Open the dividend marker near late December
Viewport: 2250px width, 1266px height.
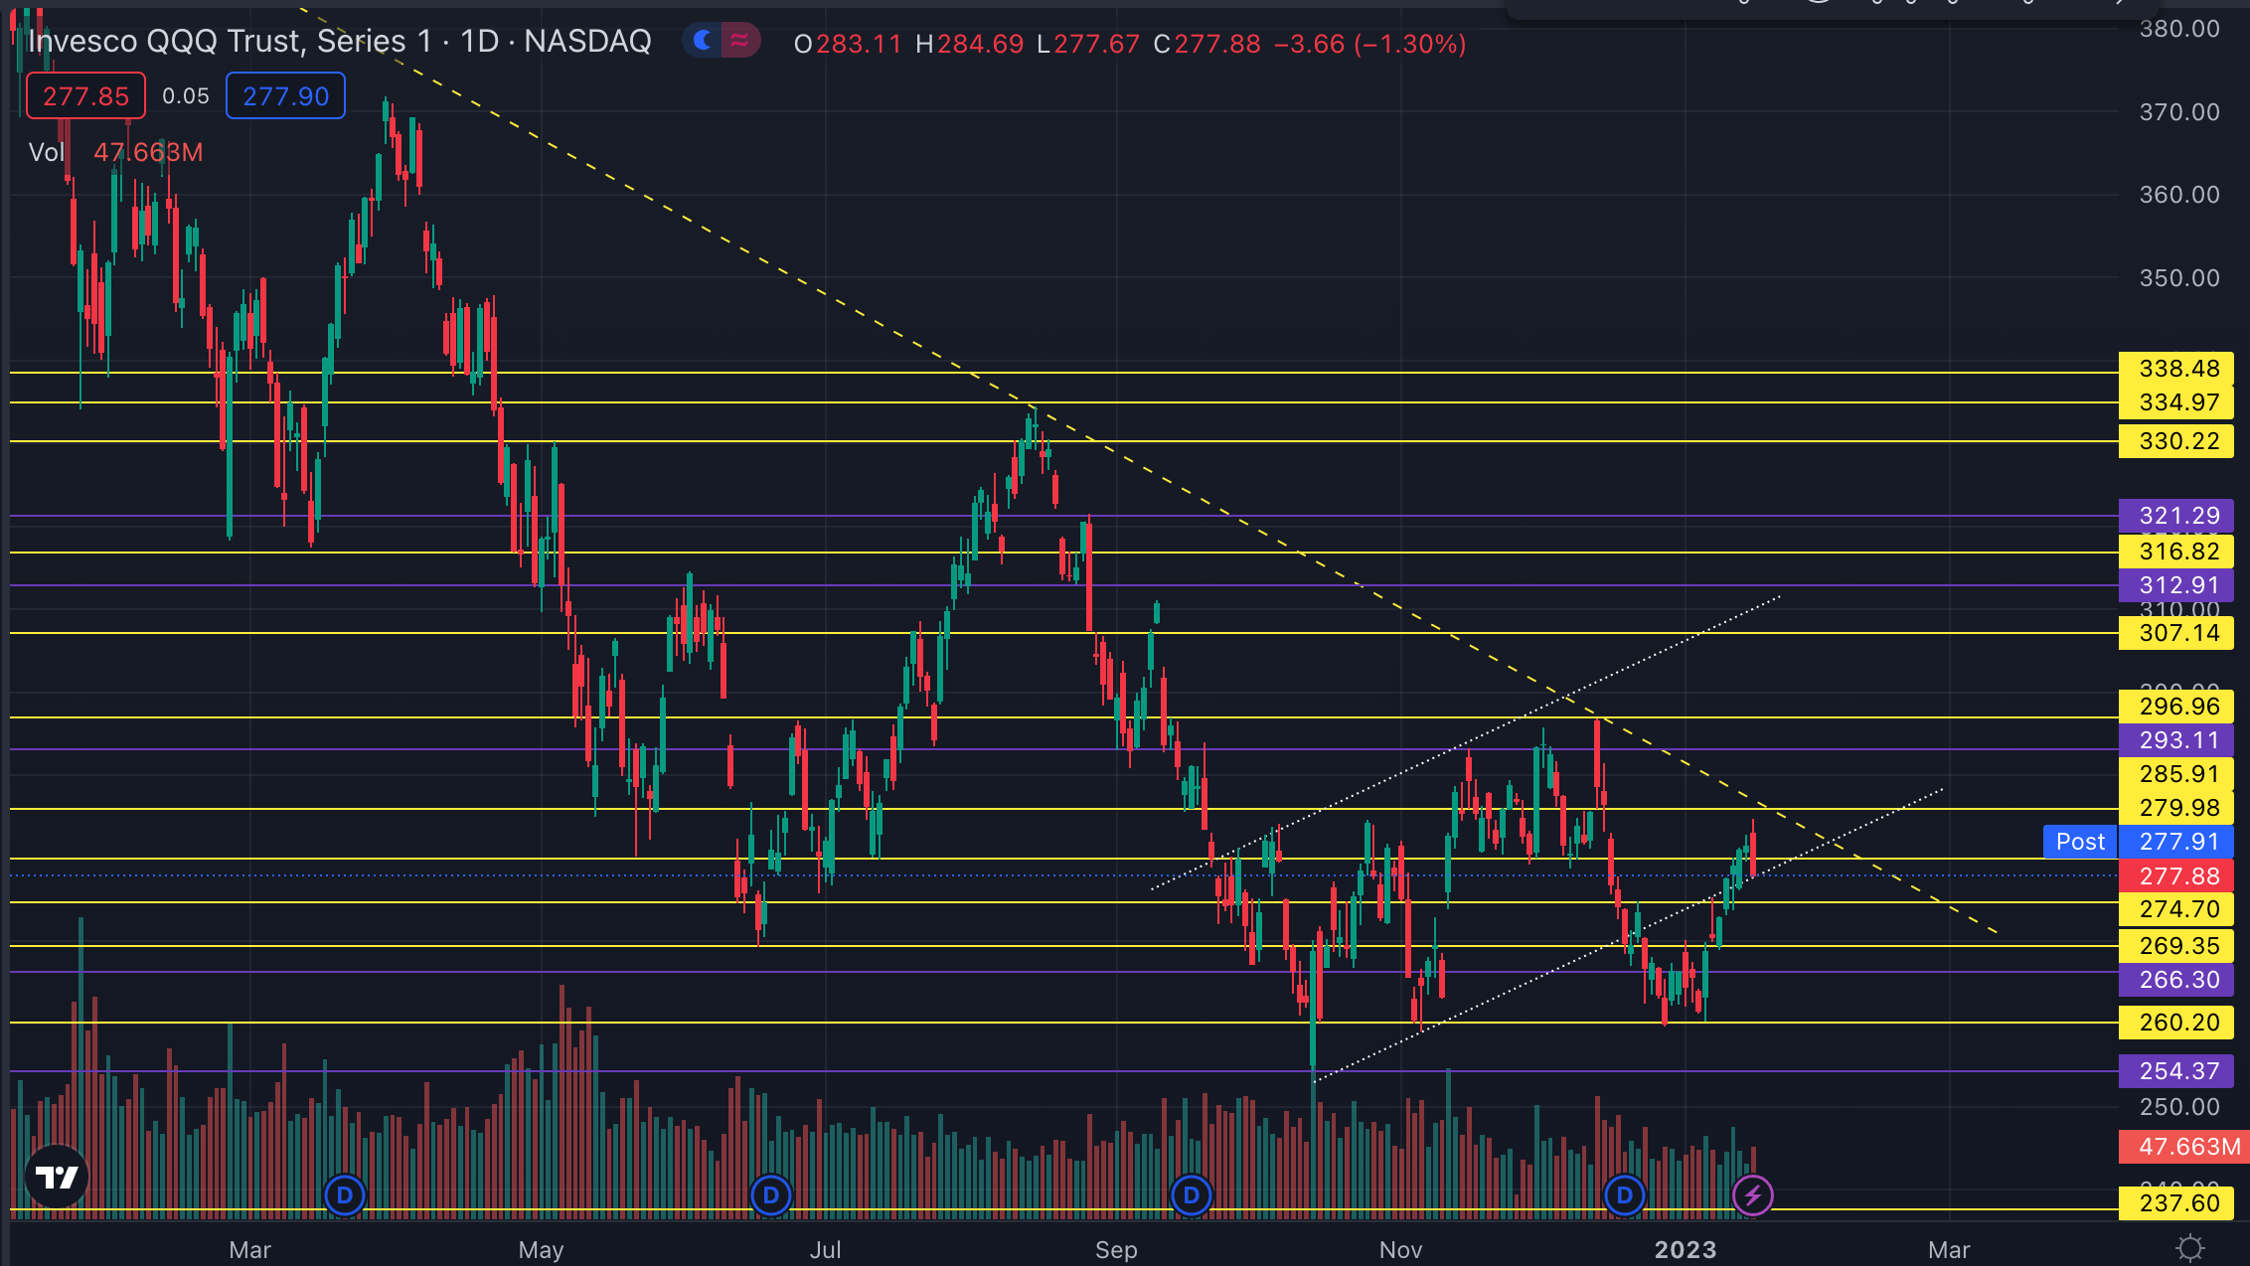(x=1625, y=1194)
